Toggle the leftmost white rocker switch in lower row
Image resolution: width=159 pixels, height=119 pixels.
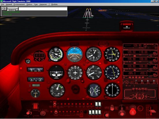pyautogui.click(x=90, y=112)
